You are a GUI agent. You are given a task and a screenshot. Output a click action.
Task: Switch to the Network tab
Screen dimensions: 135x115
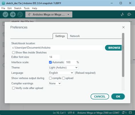click(x=75, y=36)
